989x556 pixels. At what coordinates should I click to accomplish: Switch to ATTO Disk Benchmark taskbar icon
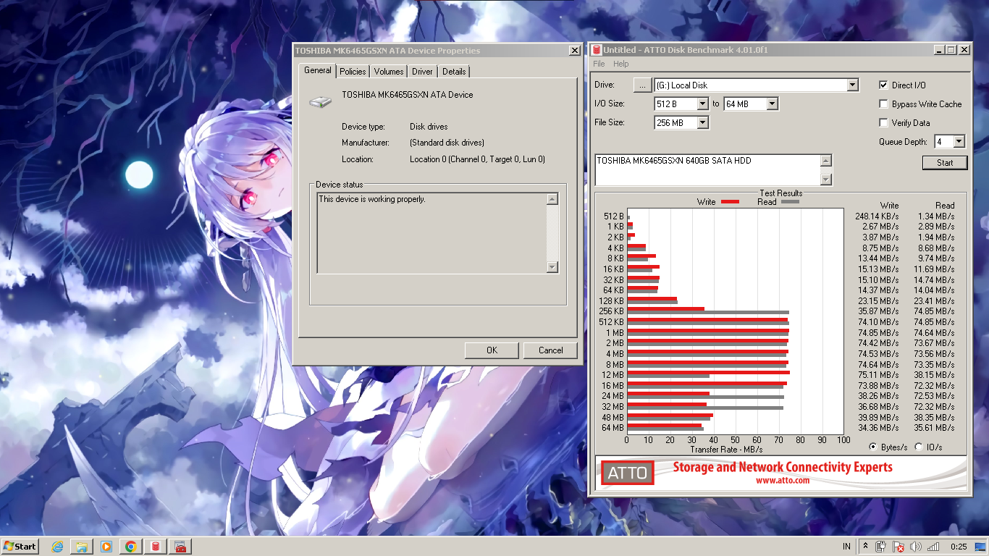coord(156,547)
